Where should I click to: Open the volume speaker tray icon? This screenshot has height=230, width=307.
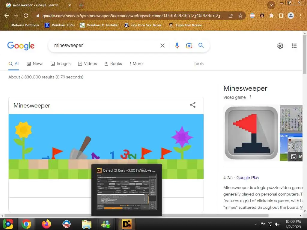tap(277, 224)
